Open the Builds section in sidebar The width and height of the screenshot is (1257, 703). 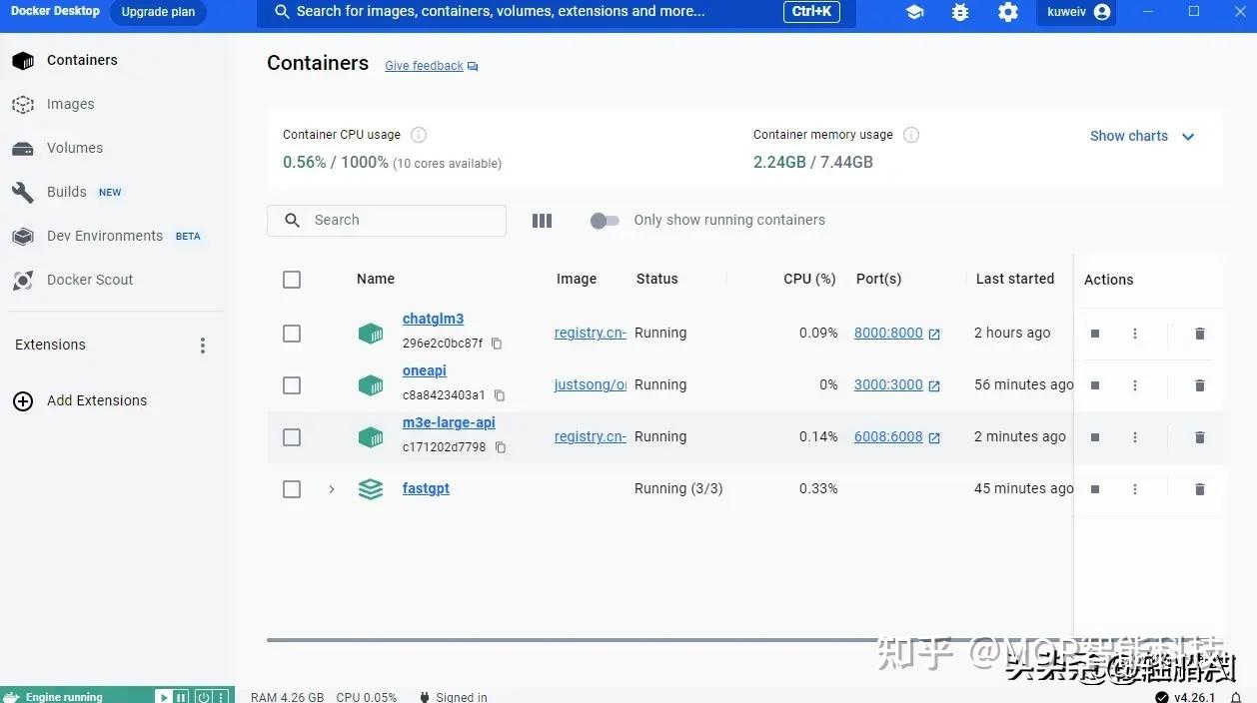(66, 192)
